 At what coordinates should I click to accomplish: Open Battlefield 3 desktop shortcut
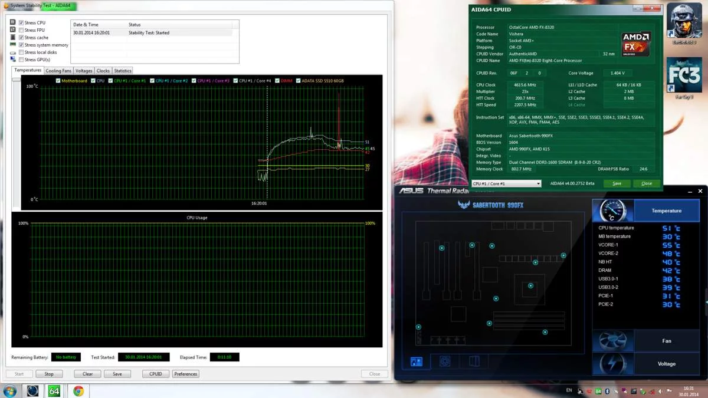click(x=684, y=22)
